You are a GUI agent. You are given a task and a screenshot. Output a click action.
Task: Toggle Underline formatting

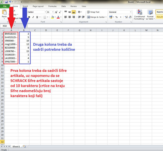click(x=37, y=17)
